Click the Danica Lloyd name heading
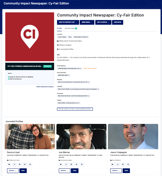Viewport: 162px width, 176px height. tap(13, 152)
